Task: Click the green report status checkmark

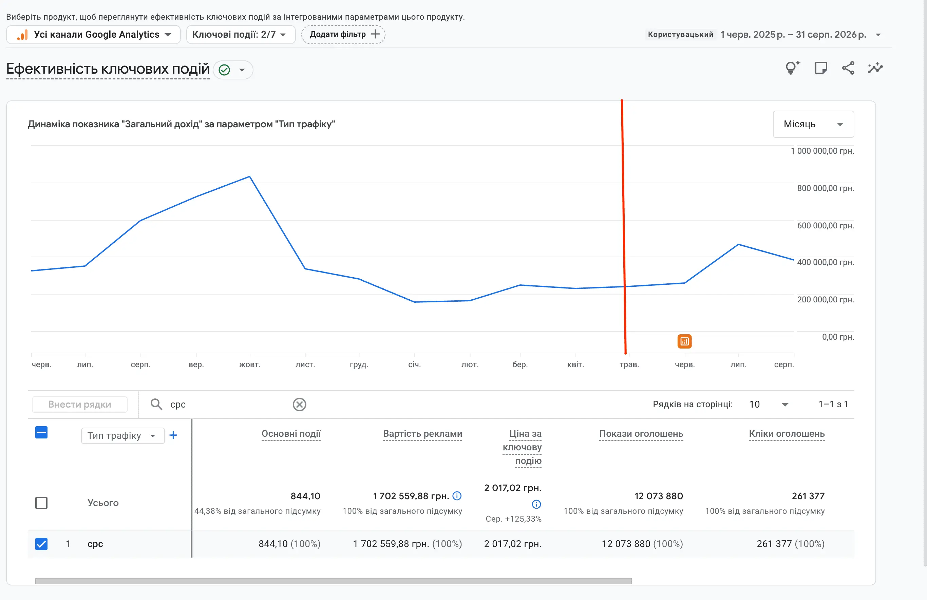Action: [x=224, y=70]
